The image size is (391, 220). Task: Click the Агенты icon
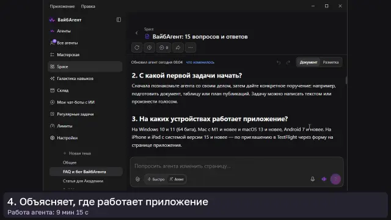[x=52, y=31]
